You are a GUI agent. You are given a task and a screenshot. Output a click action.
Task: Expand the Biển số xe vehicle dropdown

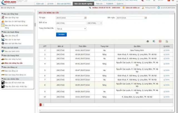(x=101, y=23)
